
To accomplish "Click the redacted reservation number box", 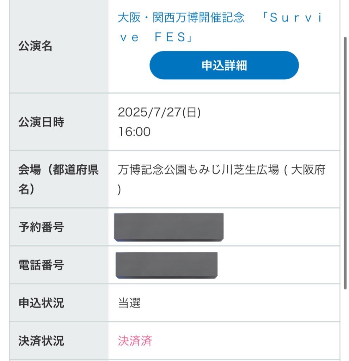I will [x=169, y=227].
